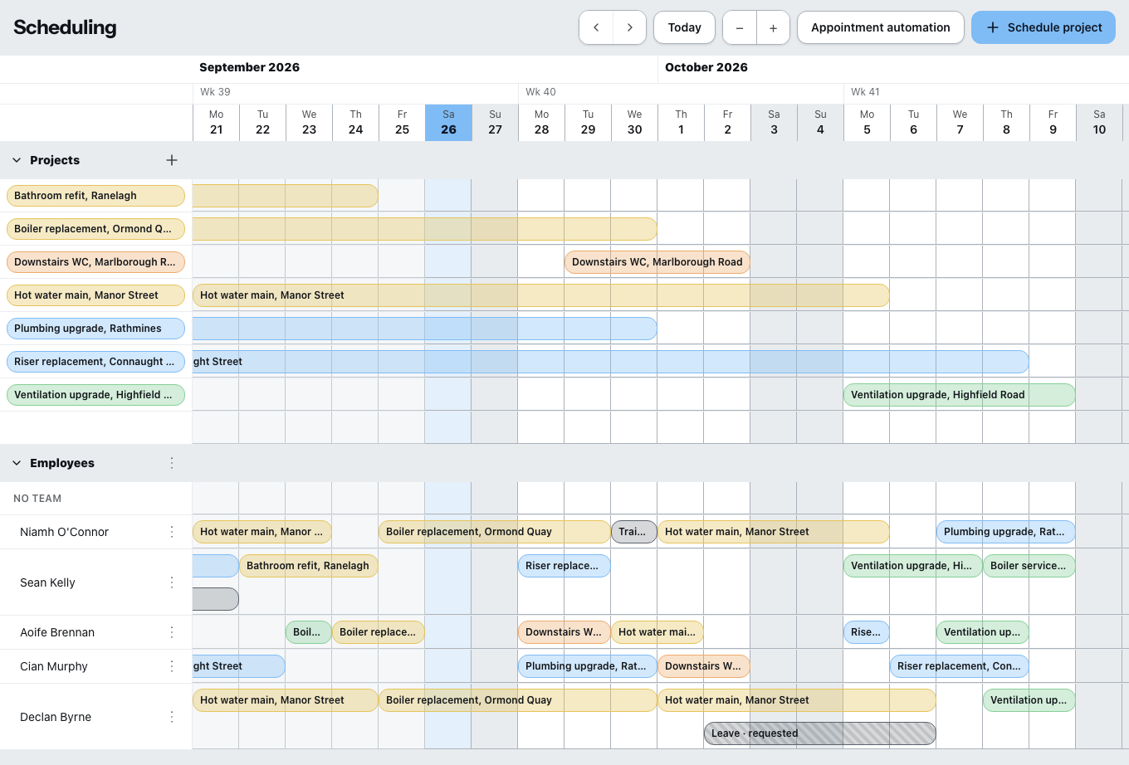The image size is (1129, 765).
Task: Select Saturday 26 date header
Action: [x=448, y=123]
